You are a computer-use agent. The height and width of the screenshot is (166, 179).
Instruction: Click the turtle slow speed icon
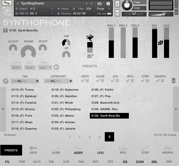click(90, 56)
